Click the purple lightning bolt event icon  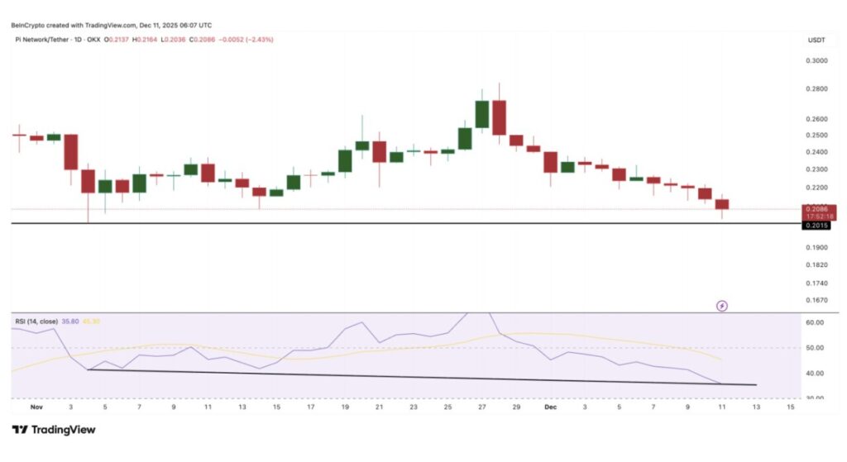pyautogui.click(x=721, y=306)
